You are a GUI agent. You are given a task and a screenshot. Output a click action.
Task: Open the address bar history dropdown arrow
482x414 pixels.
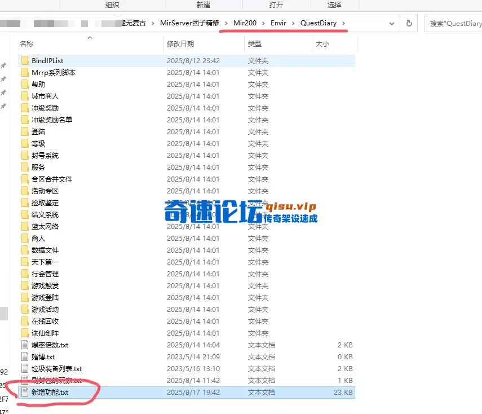392,24
